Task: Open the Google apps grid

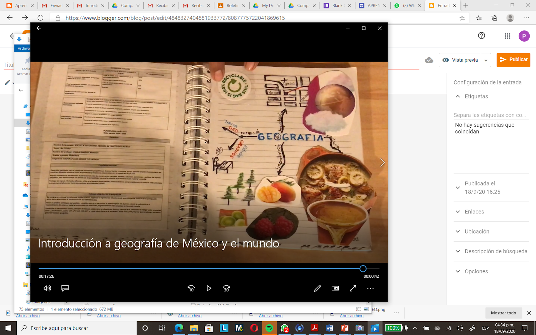Action: (507, 36)
